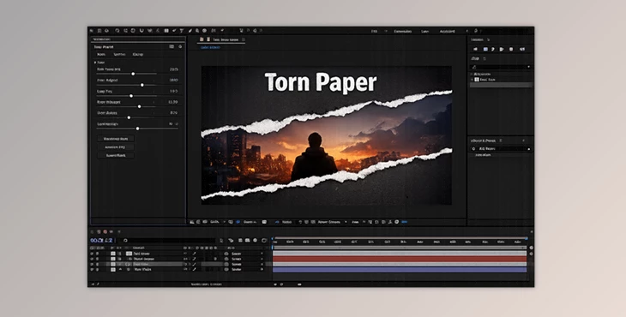Image resolution: width=626 pixels, height=317 pixels.
Task: Select the third tab under the effect panel title
Action: [x=138, y=54]
